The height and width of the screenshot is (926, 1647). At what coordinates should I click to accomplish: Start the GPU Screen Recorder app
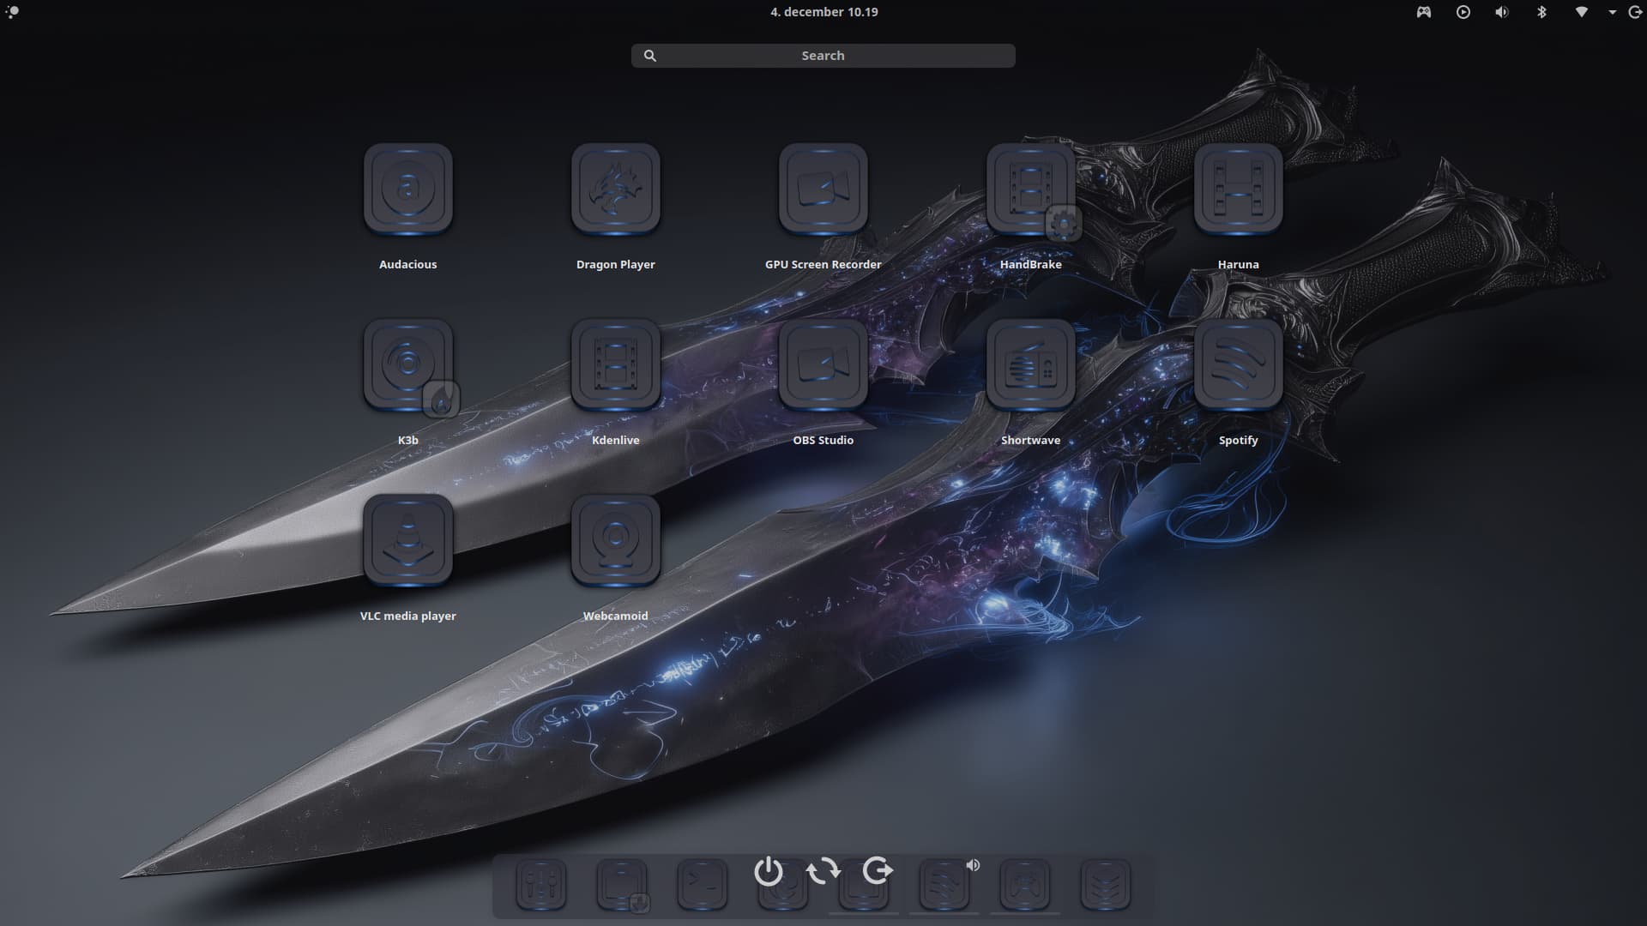(x=823, y=189)
